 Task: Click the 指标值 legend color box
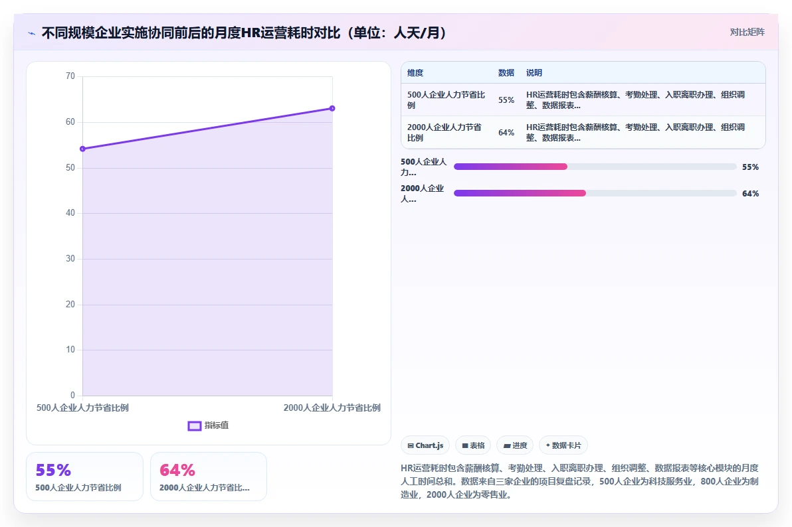pos(195,426)
